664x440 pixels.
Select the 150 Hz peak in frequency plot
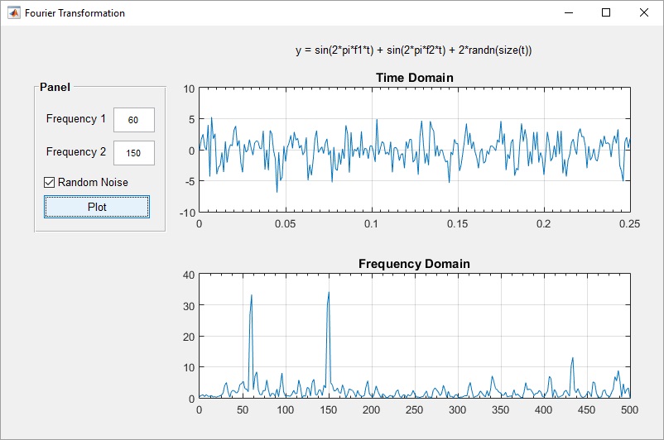click(x=329, y=294)
